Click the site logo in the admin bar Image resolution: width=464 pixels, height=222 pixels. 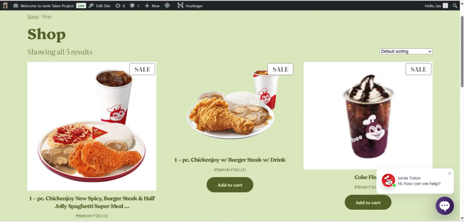pos(5,5)
